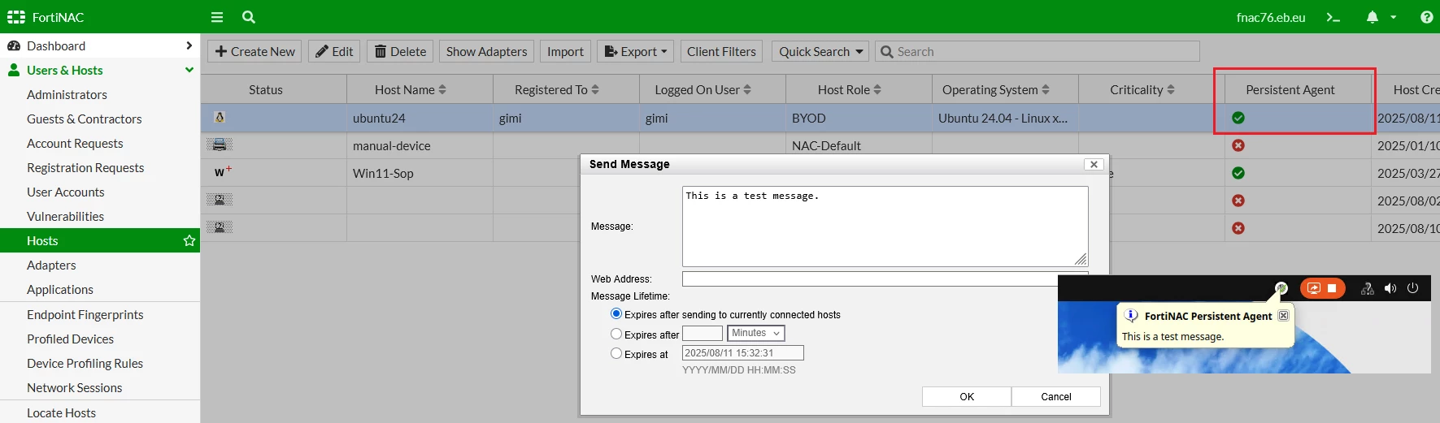Click the host Search input field
1440x423 pixels.
point(1038,51)
